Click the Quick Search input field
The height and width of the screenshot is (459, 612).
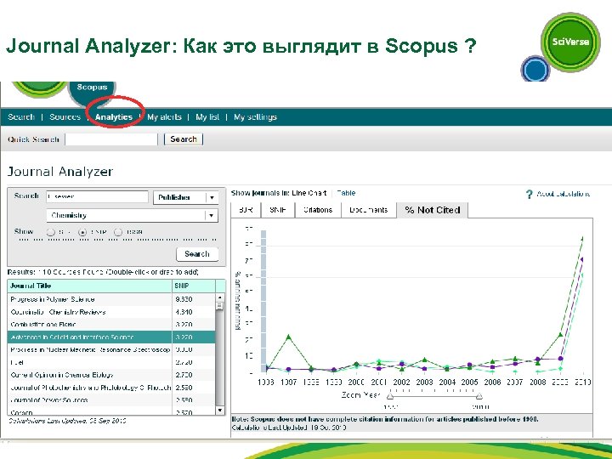tap(111, 139)
